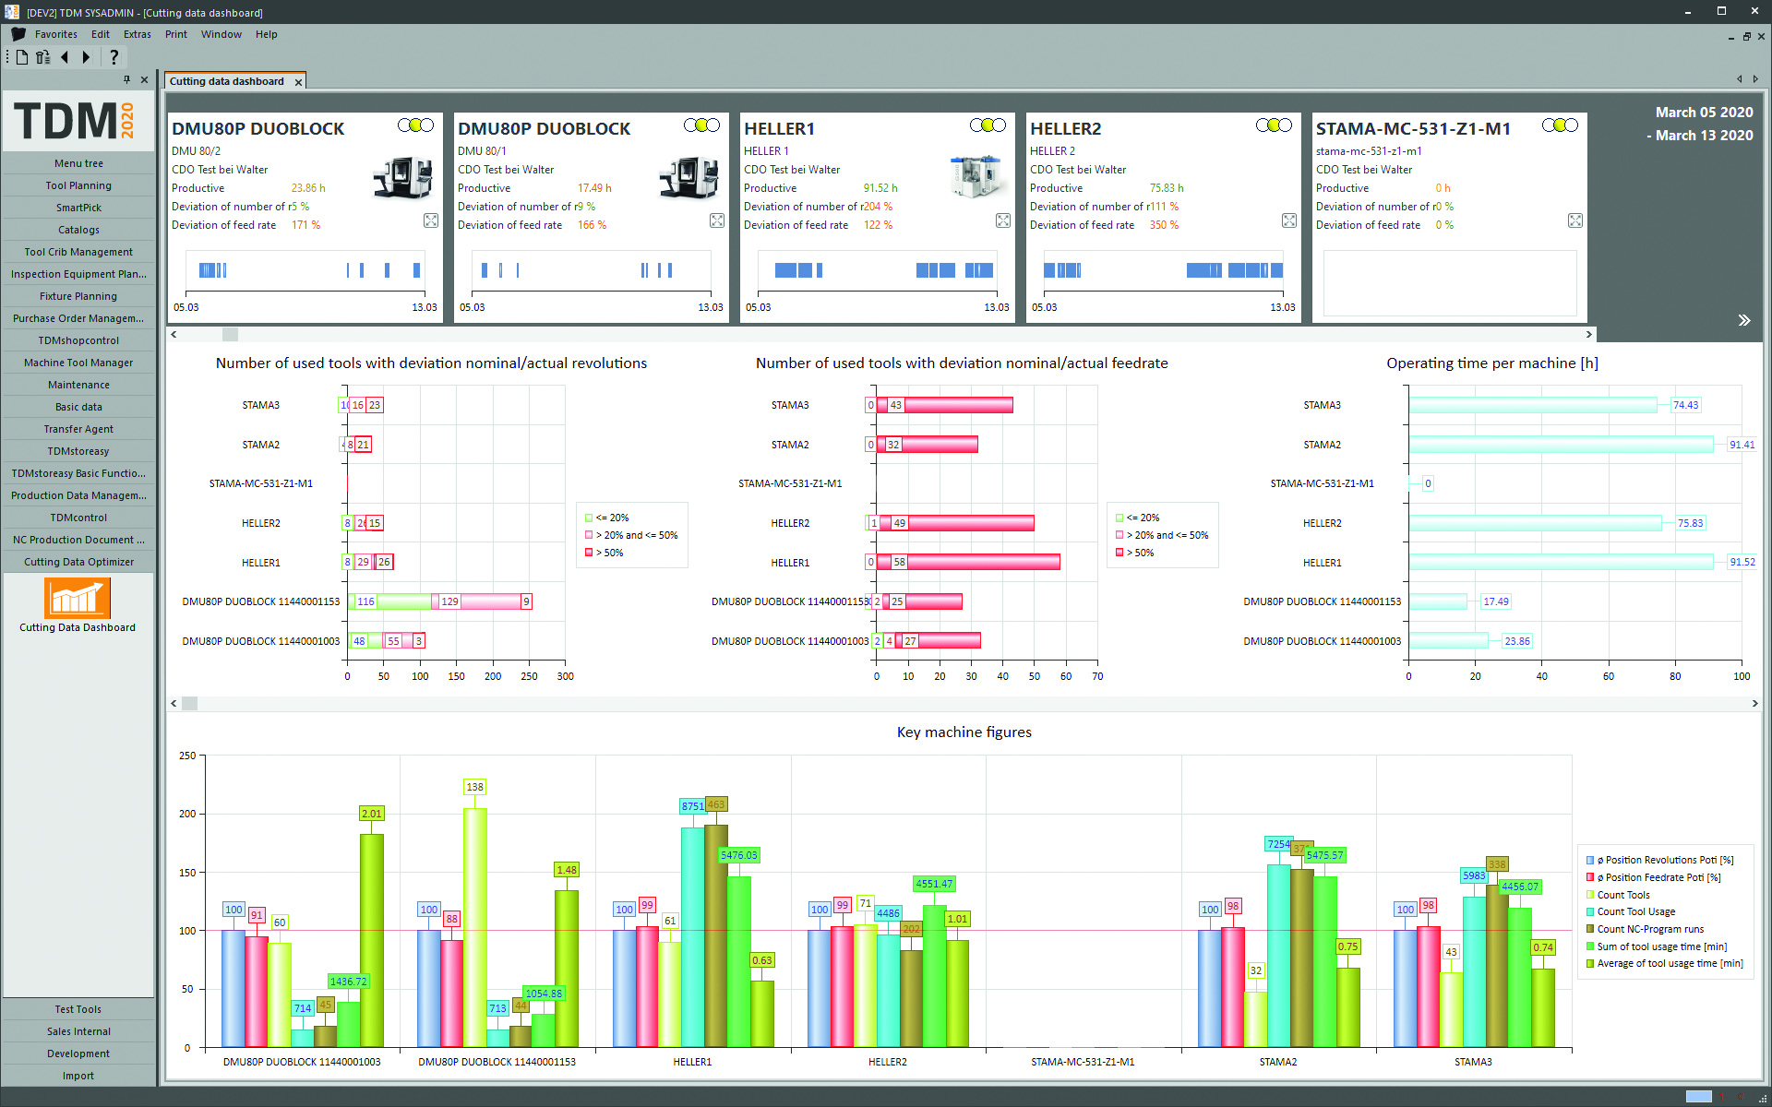Click the tool list toolbar icon
Image resolution: width=1772 pixels, height=1107 pixels.
click(x=43, y=57)
